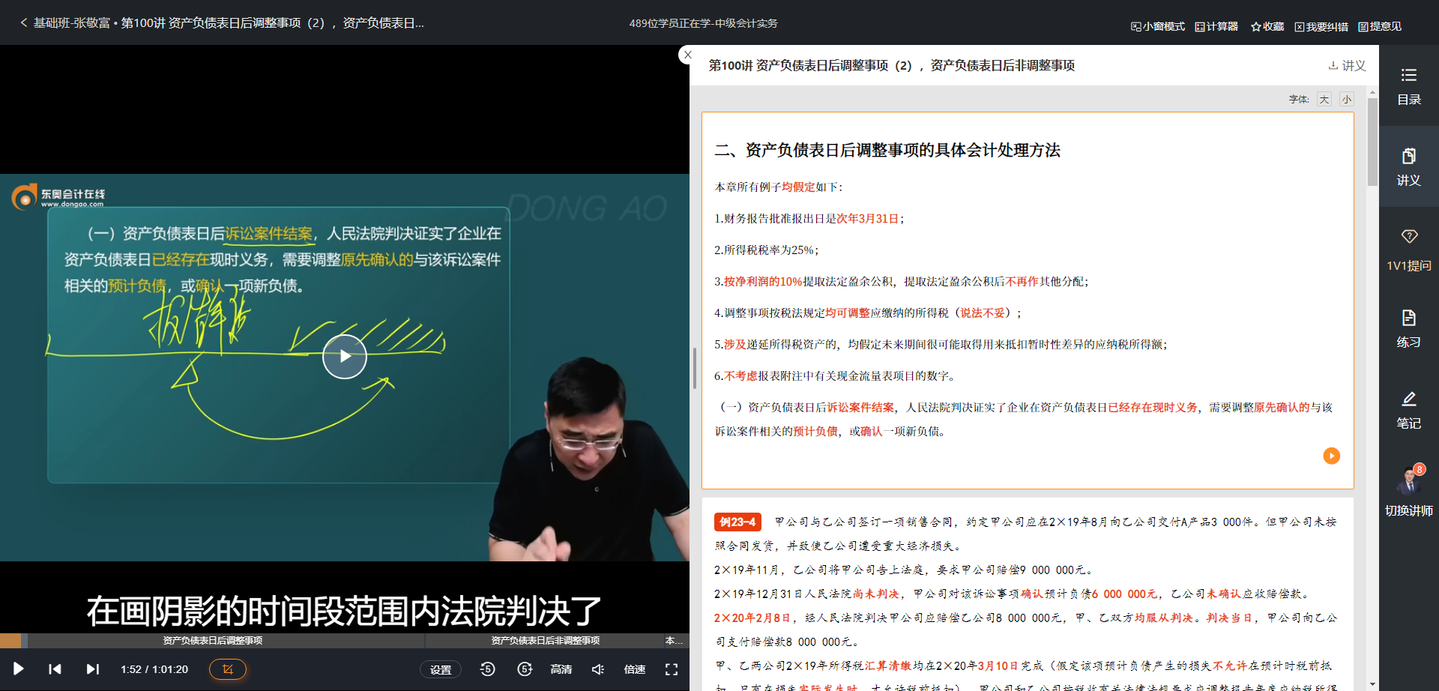Select the 讲义 handout tab
This screenshot has height=691, width=1439.
coord(1408,166)
